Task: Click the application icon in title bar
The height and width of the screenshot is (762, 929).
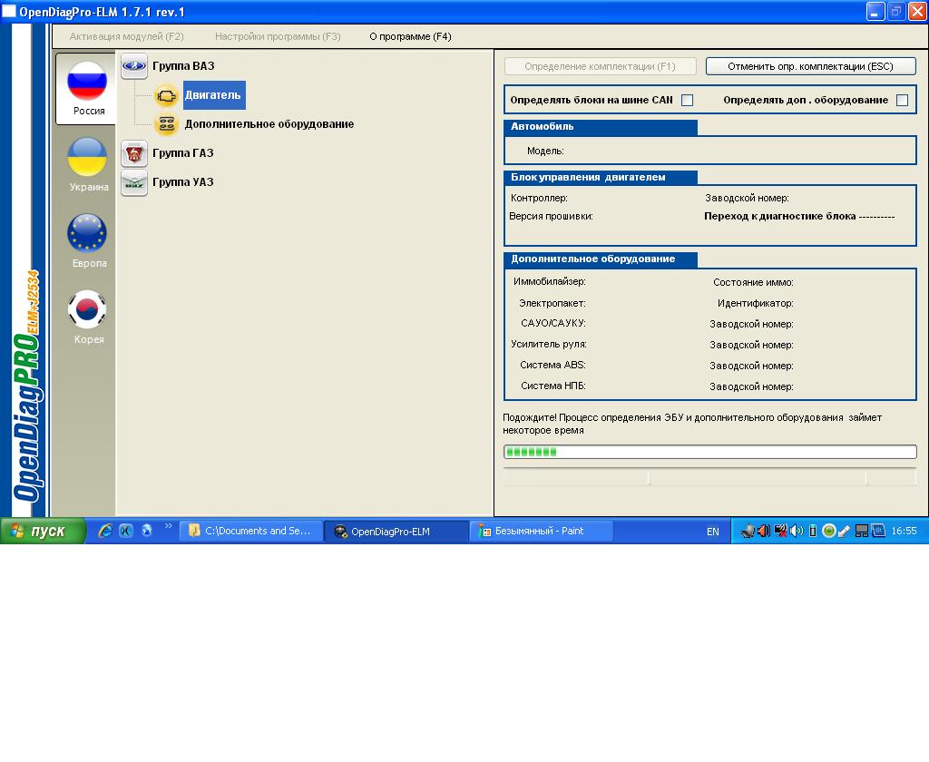Action: [9, 11]
